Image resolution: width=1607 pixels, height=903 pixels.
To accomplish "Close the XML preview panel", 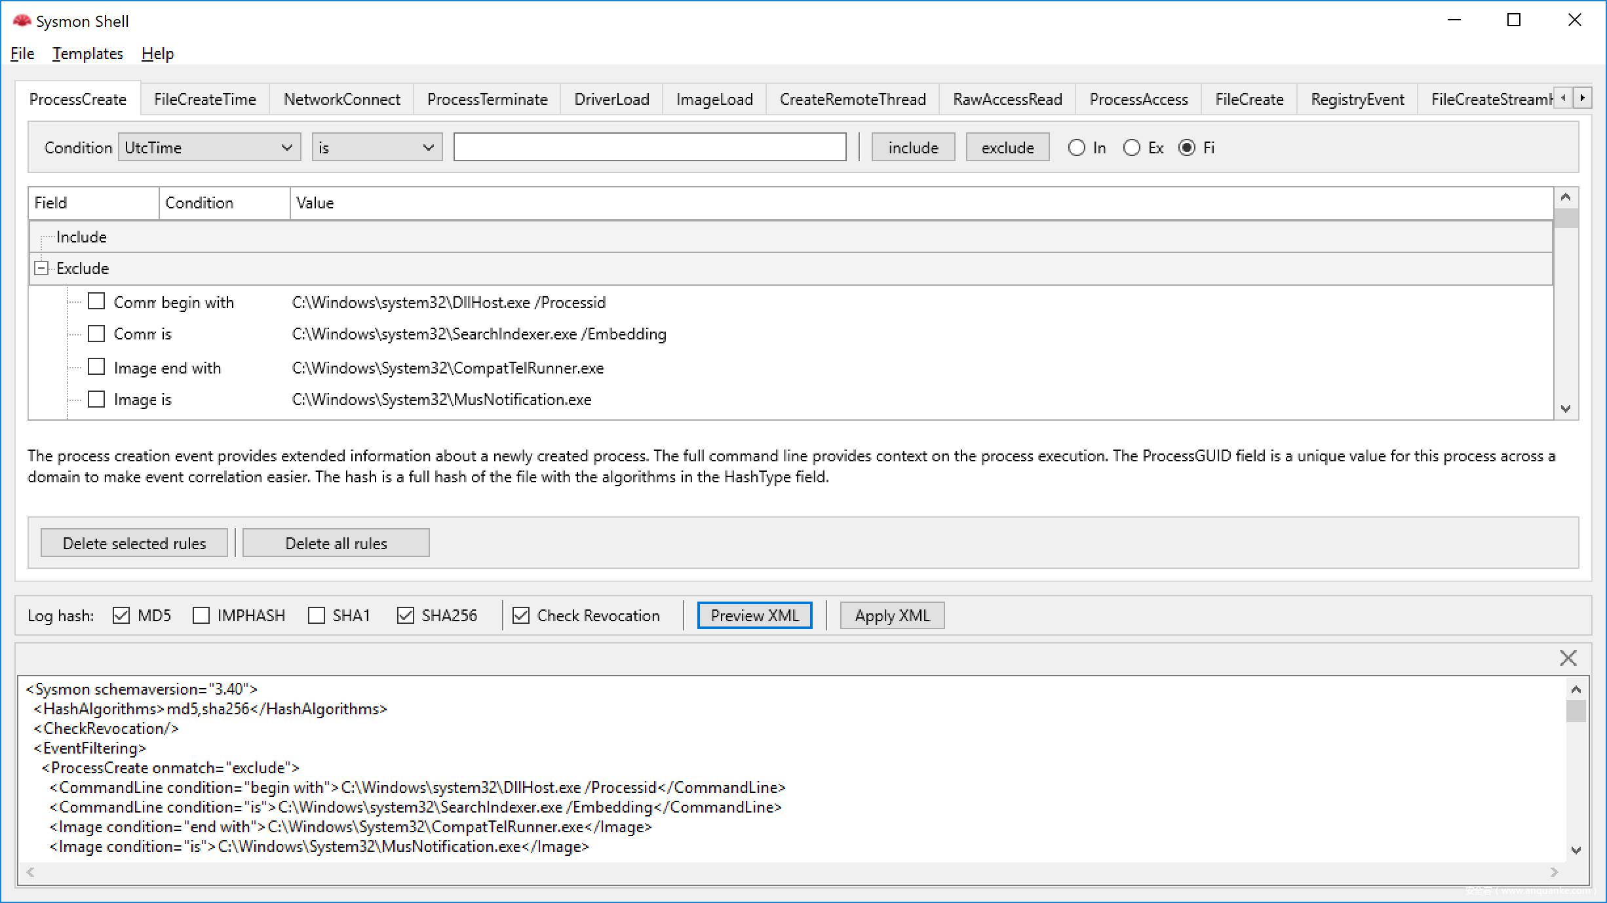I will point(1568,658).
